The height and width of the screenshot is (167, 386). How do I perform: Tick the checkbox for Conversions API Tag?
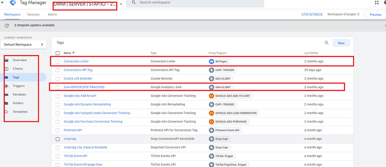pos(58,70)
